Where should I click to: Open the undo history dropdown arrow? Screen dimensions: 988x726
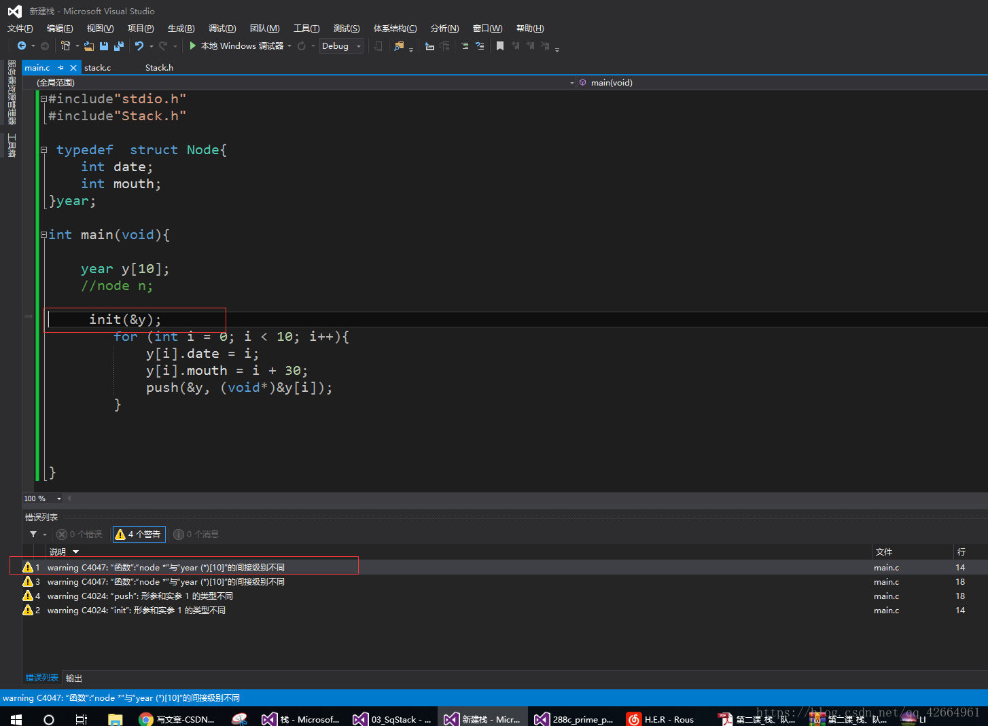[151, 46]
